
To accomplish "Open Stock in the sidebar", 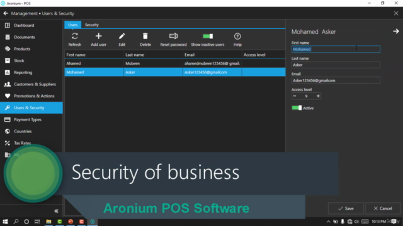I will pyautogui.click(x=31, y=61).
